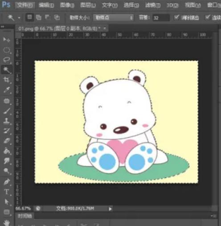Open the sample size dropdown
Screen dimensions: 221x226
click(x=114, y=18)
